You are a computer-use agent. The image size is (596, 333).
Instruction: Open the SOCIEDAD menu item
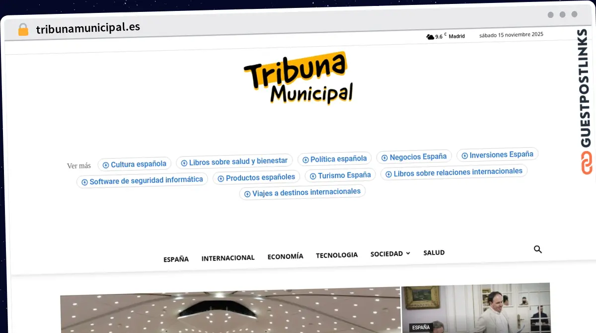point(386,253)
